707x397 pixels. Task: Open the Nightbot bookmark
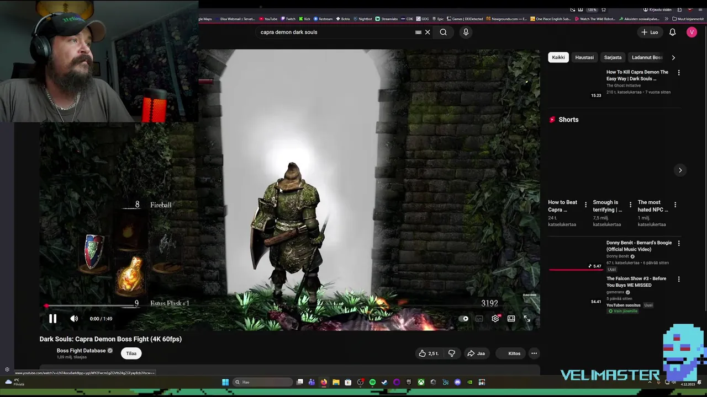pyautogui.click(x=362, y=19)
